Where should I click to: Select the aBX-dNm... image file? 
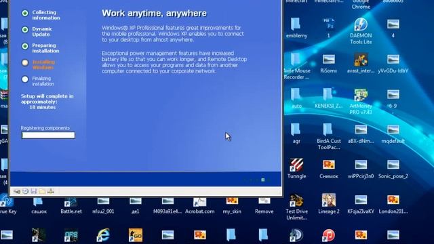tap(361, 129)
